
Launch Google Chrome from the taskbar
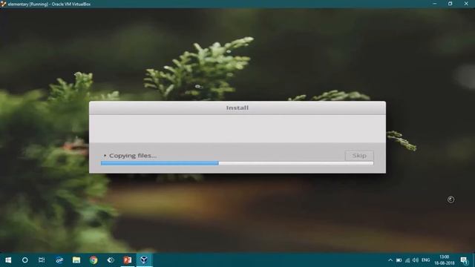point(94,260)
